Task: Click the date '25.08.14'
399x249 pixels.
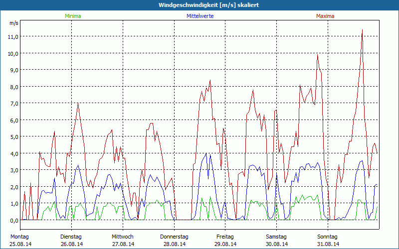Action: pos(20,244)
